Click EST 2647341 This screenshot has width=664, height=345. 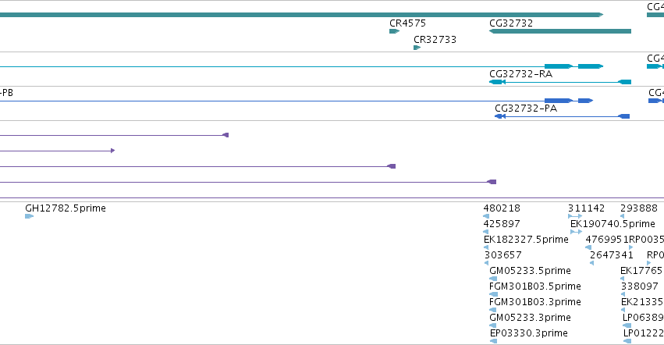tap(612, 254)
